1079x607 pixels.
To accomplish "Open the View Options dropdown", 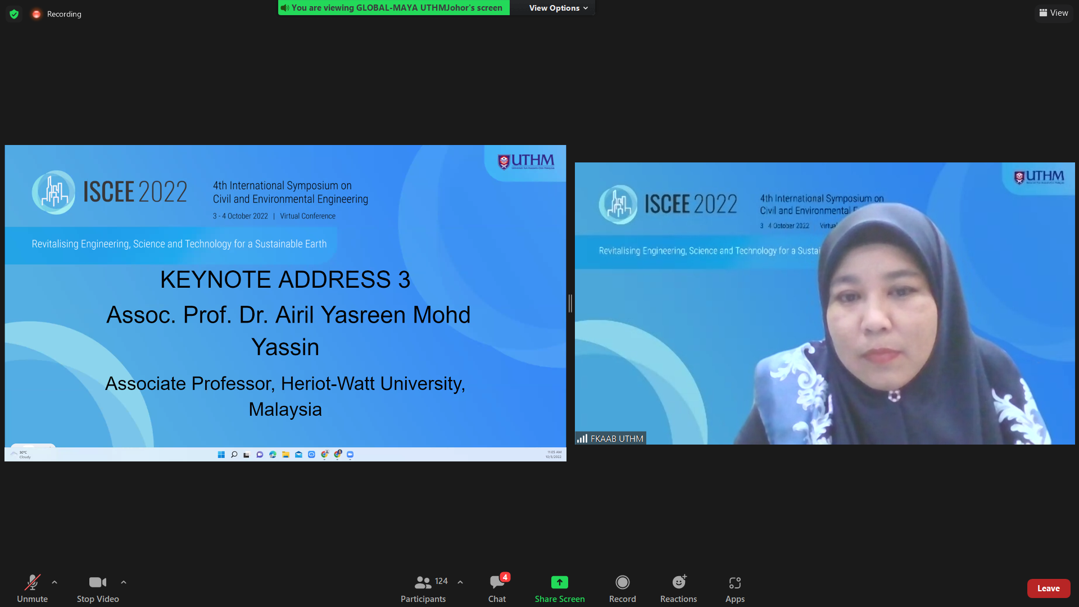I will point(558,8).
